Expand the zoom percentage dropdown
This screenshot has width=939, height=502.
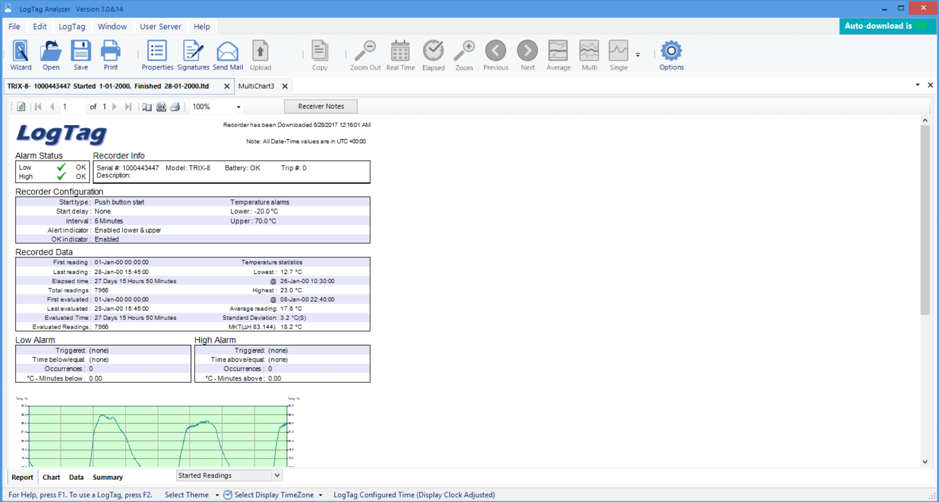[x=238, y=106]
